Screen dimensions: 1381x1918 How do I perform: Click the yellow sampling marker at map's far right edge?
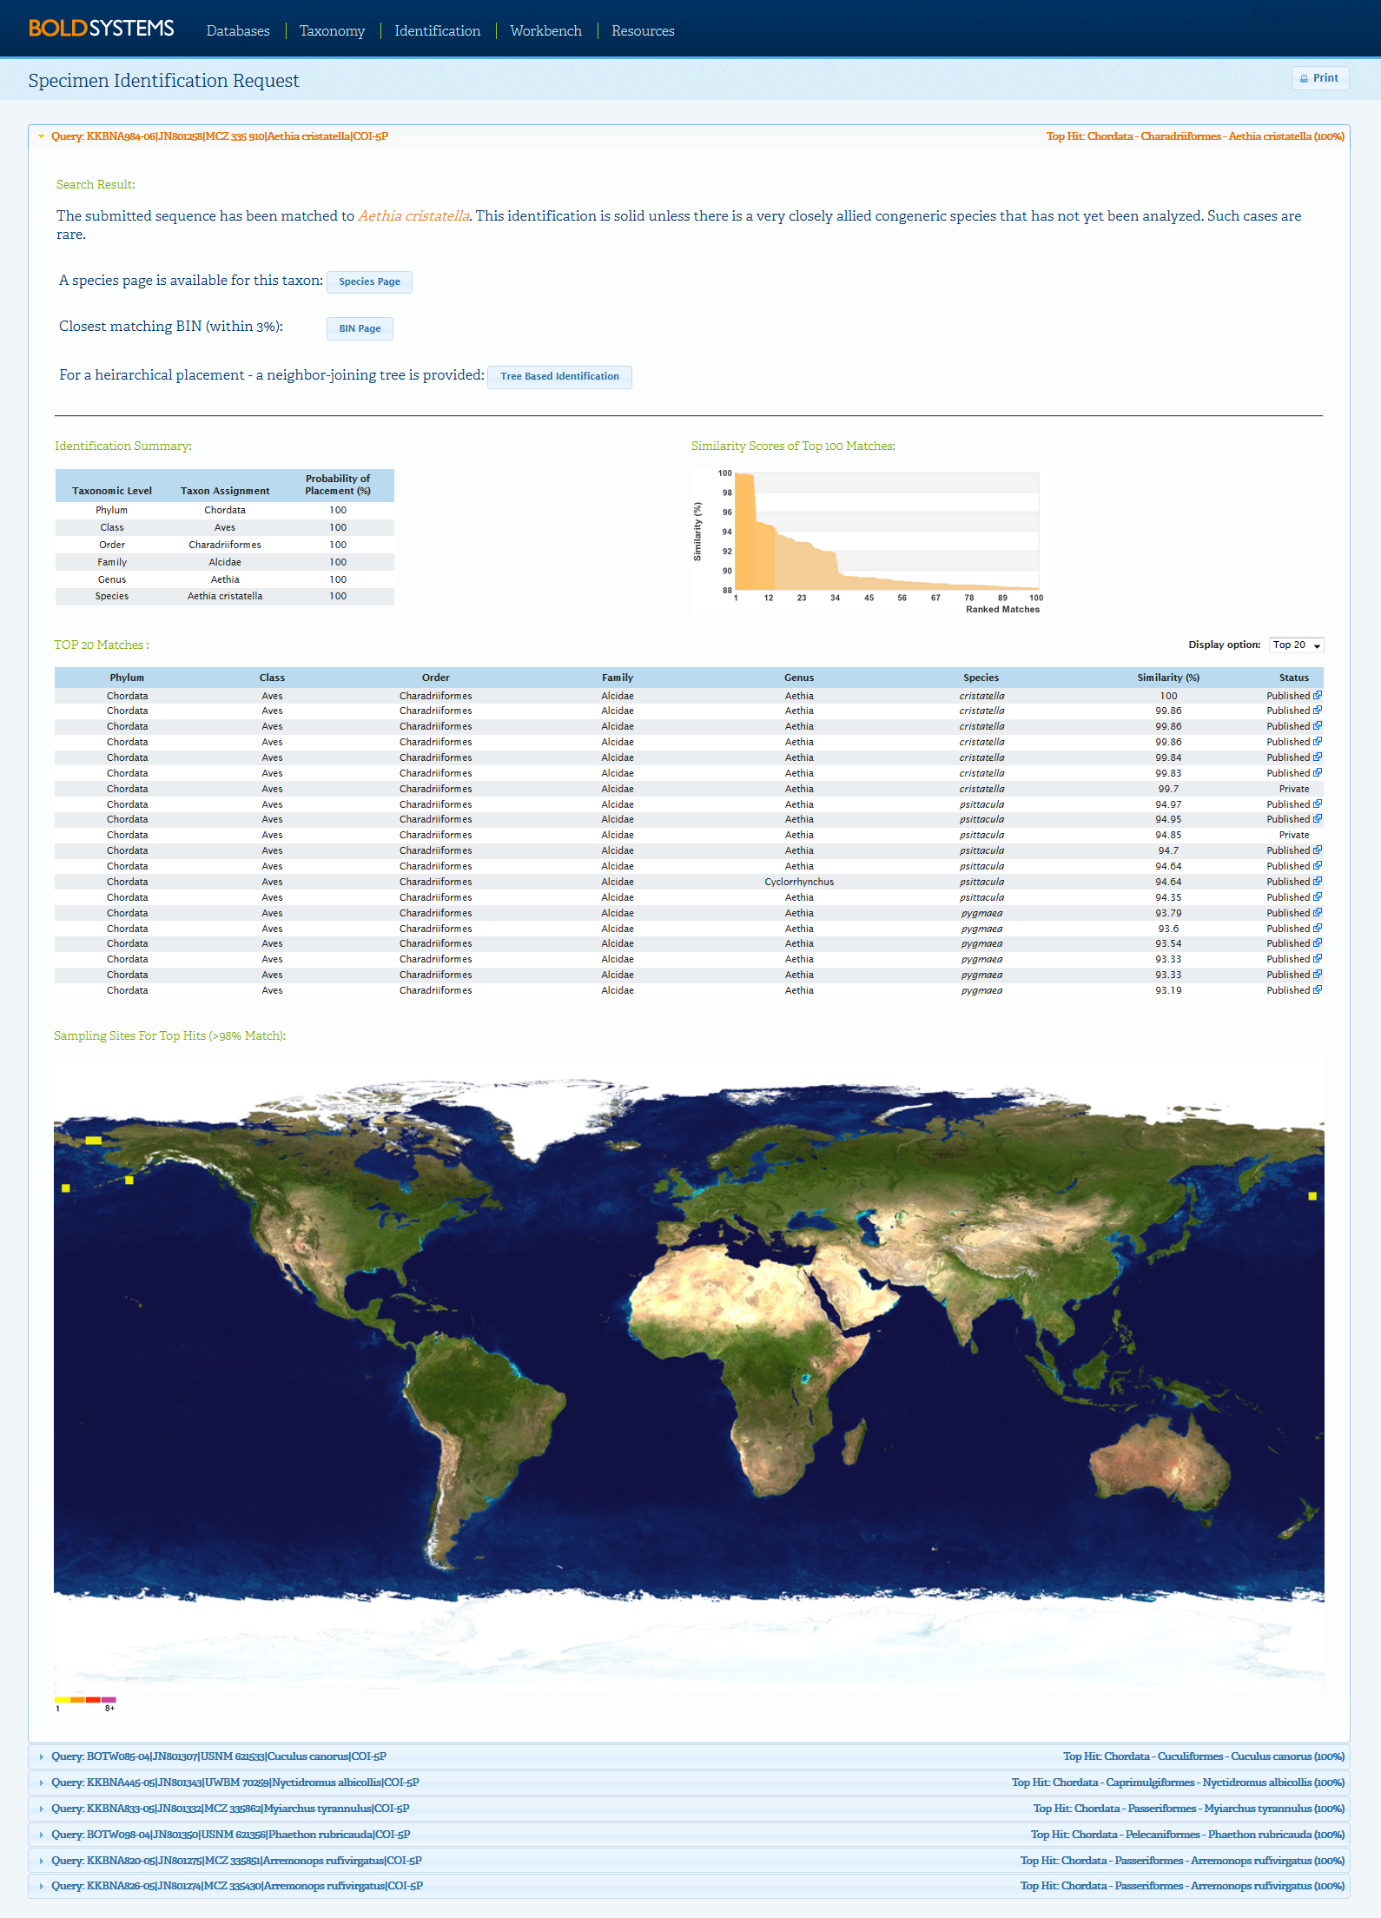(1312, 1196)
